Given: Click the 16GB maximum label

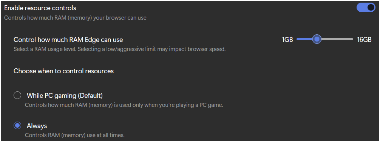Looking at the screenshot, I should tap(364, 40).
